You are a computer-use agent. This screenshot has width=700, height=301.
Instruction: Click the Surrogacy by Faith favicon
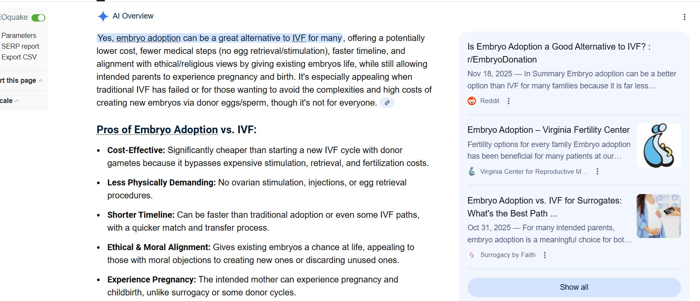[472, 255]
